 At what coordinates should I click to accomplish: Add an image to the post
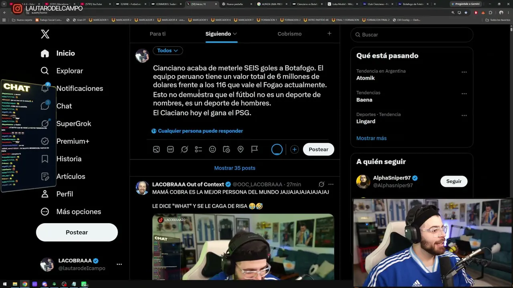pos(156,149)
